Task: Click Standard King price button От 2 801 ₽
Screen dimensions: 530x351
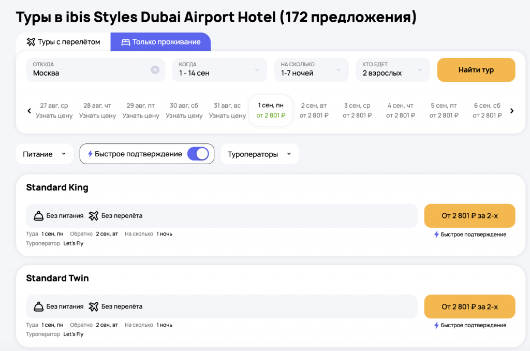Action: tap(469, 216)
